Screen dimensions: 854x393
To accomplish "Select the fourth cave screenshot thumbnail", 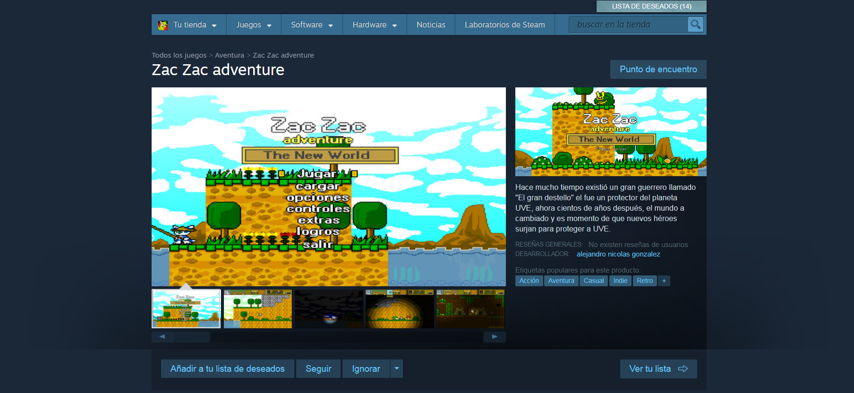I will click(400, 309).
